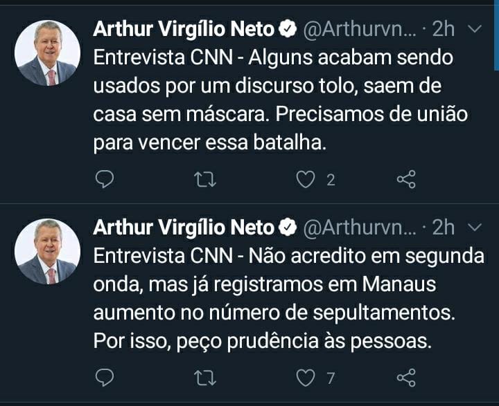
Task: Reply to the tweet about máscara
Action: pyautogui.click(x=104, y=180)
